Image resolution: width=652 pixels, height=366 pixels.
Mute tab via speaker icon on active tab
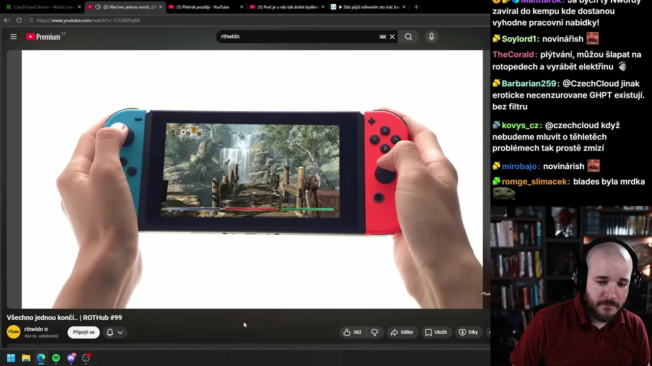click(x=98, y=7)
